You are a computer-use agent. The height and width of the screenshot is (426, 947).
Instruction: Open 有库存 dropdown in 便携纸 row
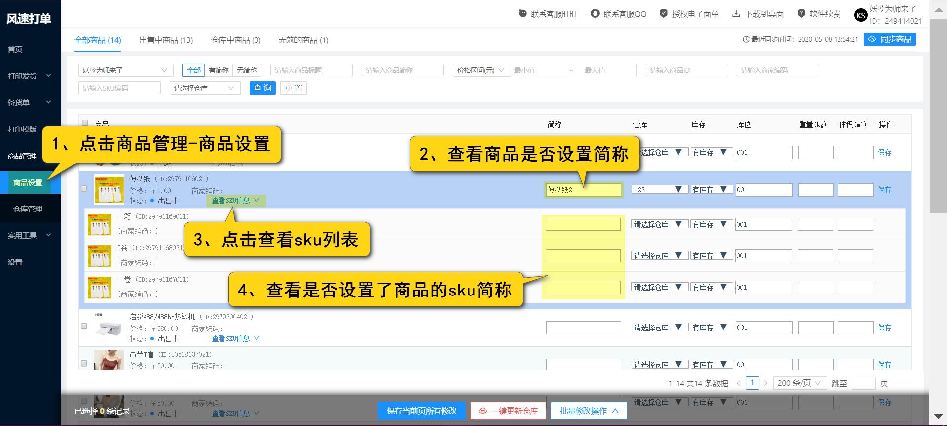(x=712, y=190)
